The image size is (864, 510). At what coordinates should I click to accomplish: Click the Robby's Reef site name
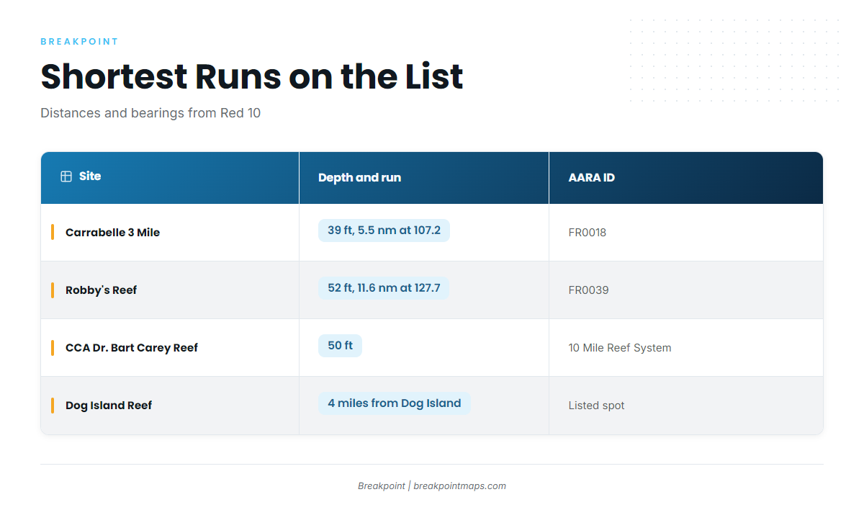101,290
